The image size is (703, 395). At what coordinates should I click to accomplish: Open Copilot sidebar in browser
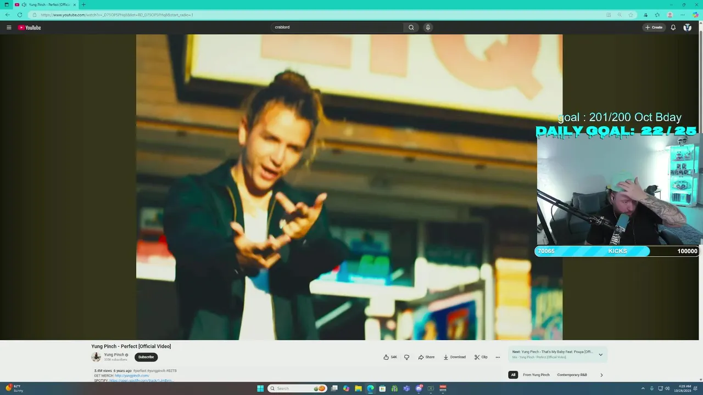695,15
